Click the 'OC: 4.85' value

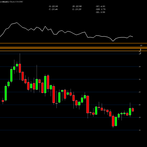[101, 6]
